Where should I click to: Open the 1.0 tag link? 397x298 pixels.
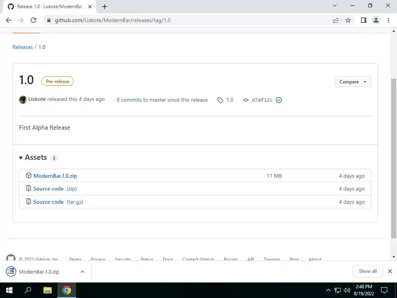230,100
